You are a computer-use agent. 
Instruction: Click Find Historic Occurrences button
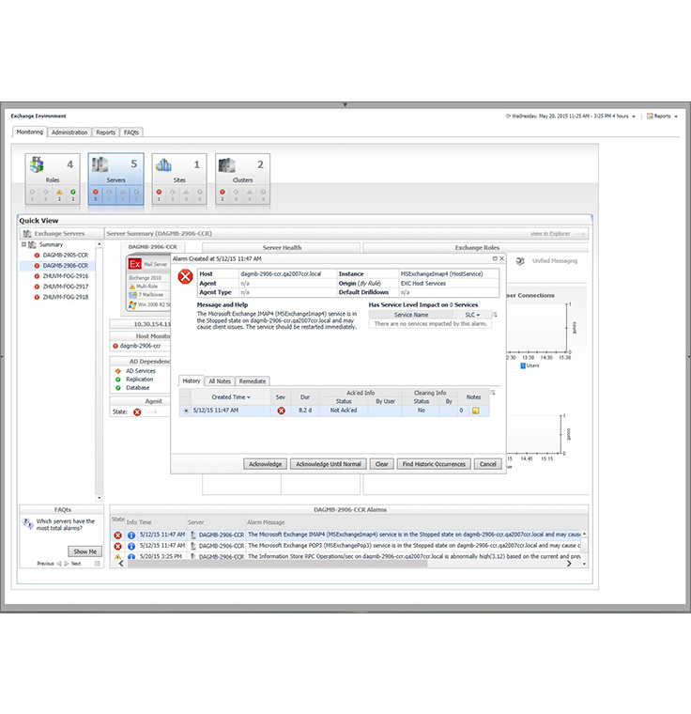click(x=434, y=464)
